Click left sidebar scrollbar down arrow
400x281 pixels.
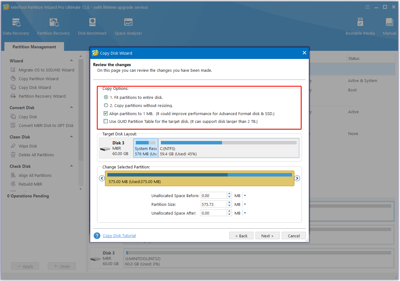[x=81, y=189]
